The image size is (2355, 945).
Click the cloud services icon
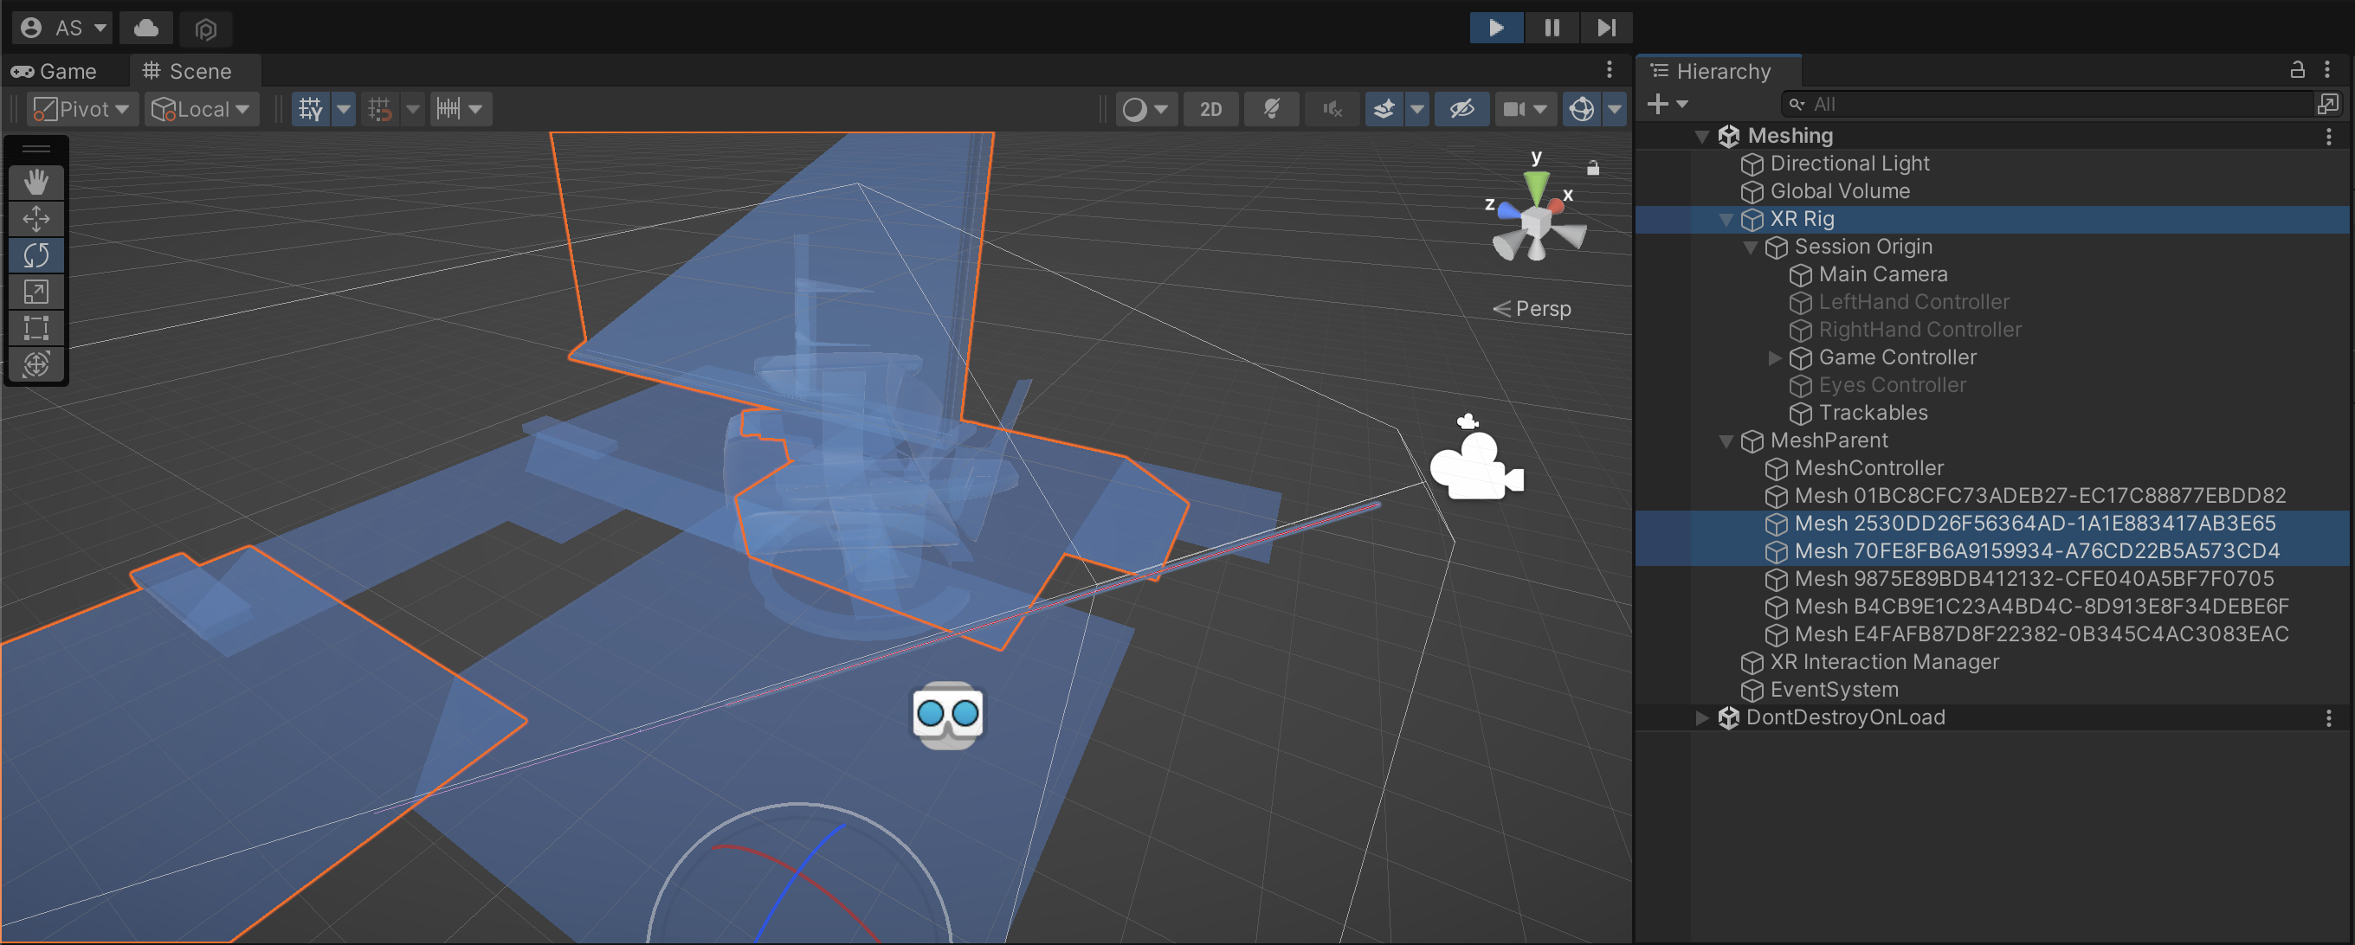coord(146,29)
